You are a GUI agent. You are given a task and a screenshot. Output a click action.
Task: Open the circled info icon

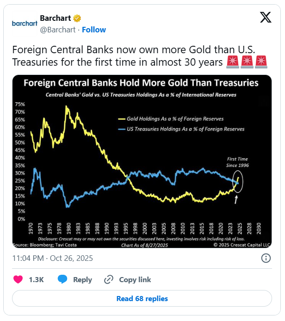point(266,258)
